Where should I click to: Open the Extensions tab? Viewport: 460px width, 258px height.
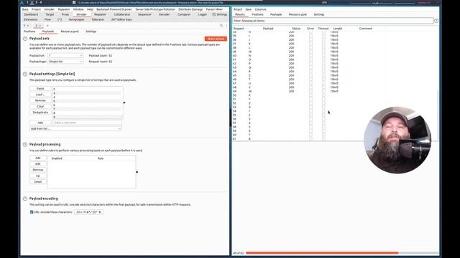pos(30,19)
